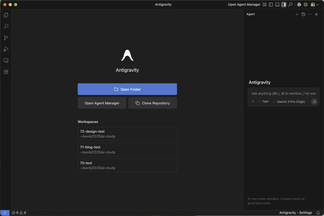This screenshot has width=324, height=216.
Task: Click Antigravity - Settings in status bar
Action: [296, 213]
